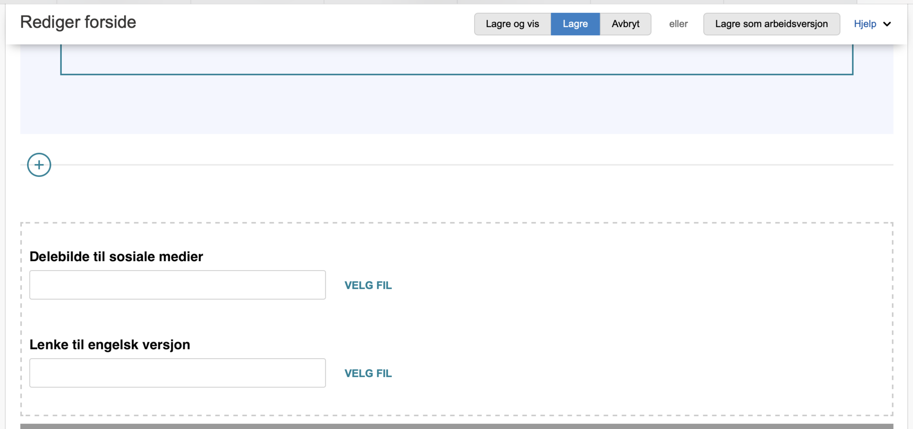Click Lagre som arbeidsversjon button
This screenshot has width=913, height=429.
tap(771, 24)
